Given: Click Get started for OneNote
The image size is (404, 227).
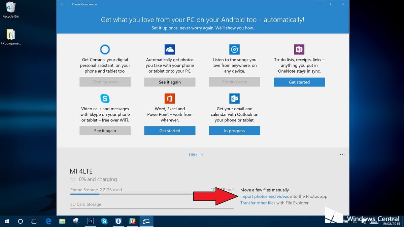Looking at the screenshot, I should [x=299, y=82].
